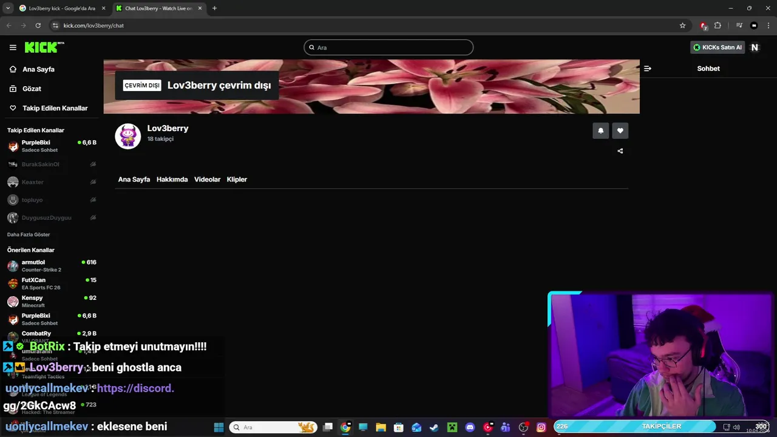Click the TAKİPÇİLER follower goal bar
The height and width of the screenshot is (437, 777).
tap(662, 427)
